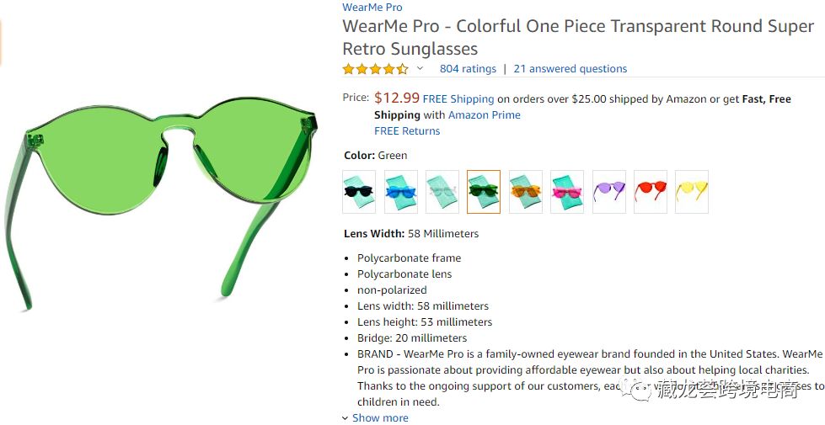Expand the Show more product details
825x425 pixels.
pyautogui.click(x=379, y=417)
